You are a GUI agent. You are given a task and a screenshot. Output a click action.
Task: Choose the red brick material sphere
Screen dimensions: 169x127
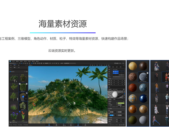click(133, 77)
